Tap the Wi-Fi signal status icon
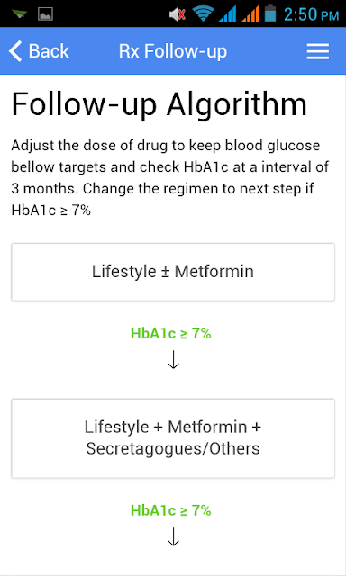Screen dimensions: 346x576 pos(203,14)
